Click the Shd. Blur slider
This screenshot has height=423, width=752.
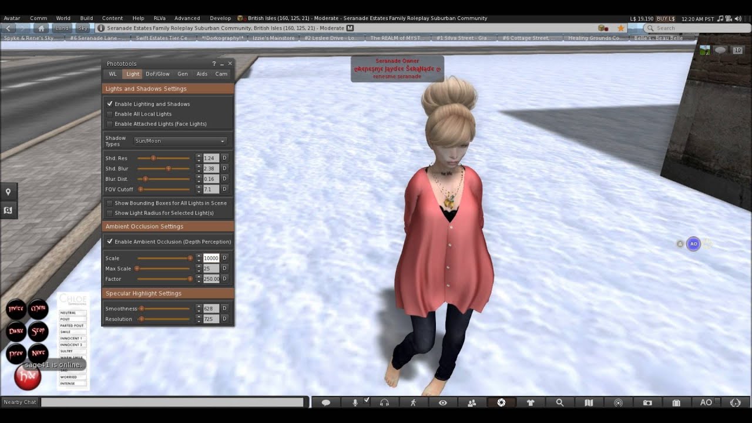coord(164,169)
